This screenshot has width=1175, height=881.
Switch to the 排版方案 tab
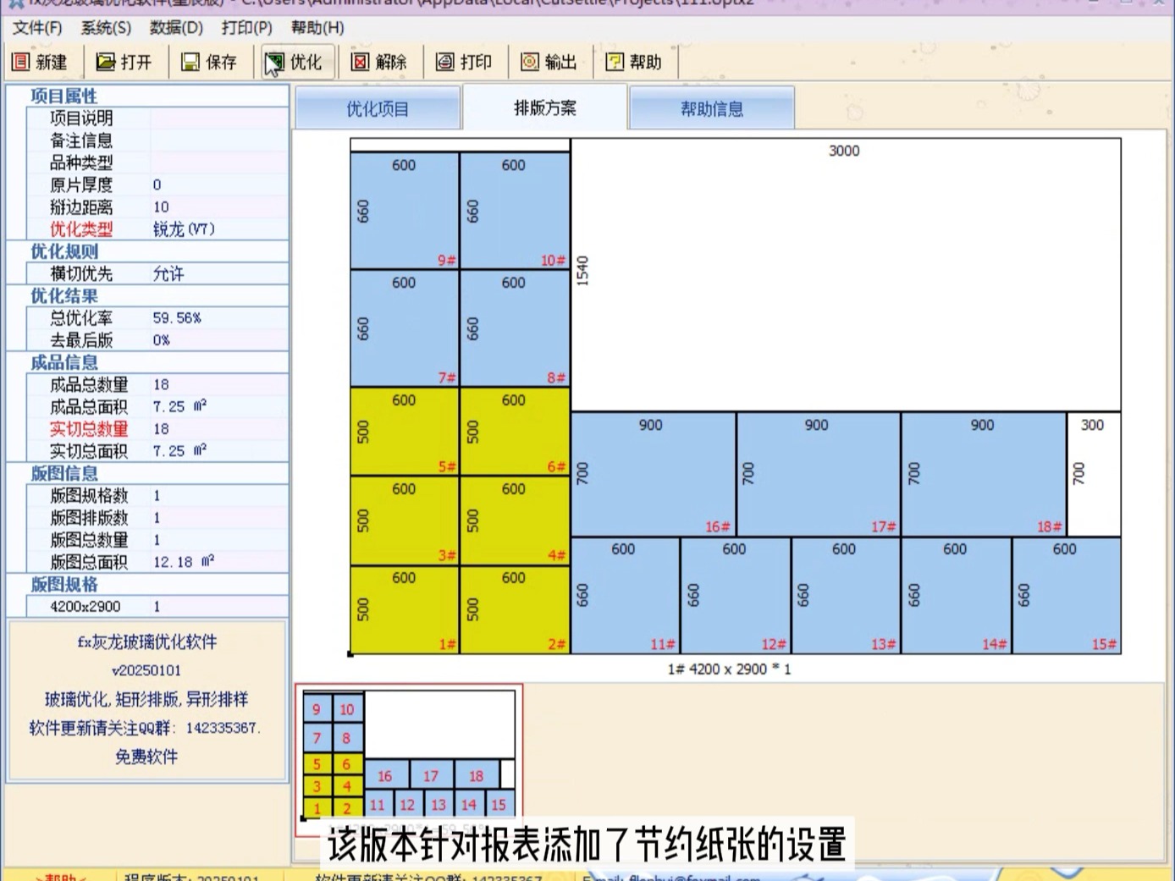click(x=544, y=107)
